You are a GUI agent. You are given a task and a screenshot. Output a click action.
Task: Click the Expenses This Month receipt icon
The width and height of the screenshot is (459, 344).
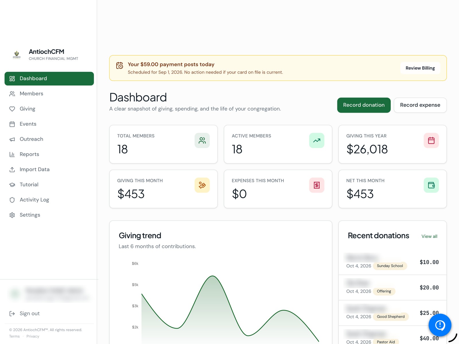tap(317, 185)
